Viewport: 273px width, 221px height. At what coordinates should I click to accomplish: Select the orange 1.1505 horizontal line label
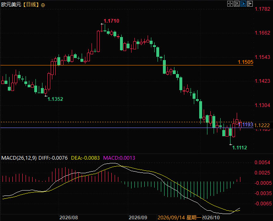(245, 62)
